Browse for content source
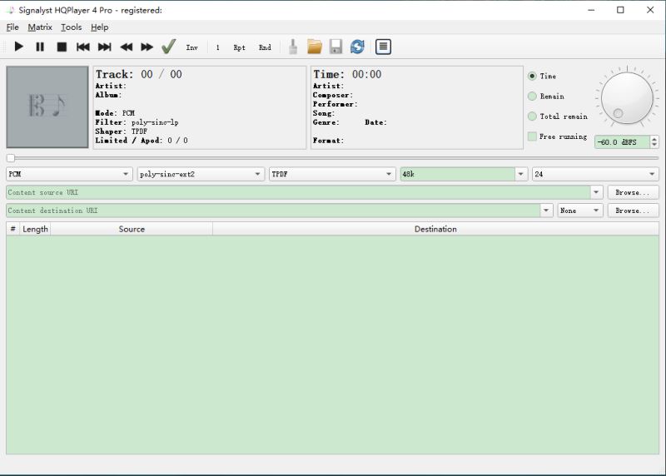Viewport: 666px width, 476px height. click(633, 192)
